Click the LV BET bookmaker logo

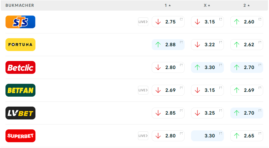[20, 113]
